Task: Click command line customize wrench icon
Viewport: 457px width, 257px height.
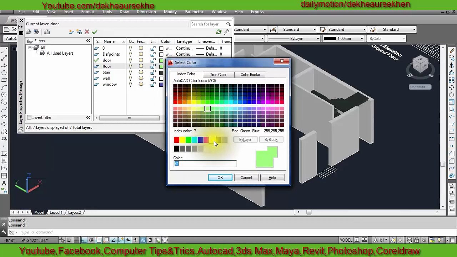Action: coord(4,232)
